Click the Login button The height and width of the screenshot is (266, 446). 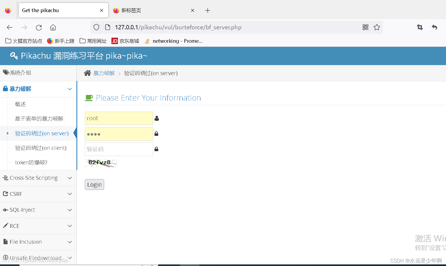pos(94,185)
